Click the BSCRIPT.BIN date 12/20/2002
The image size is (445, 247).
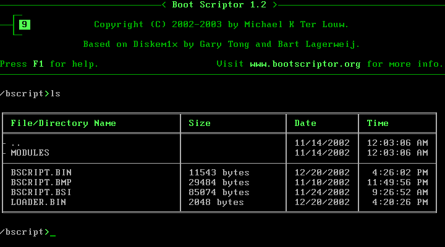coord(322,173)
